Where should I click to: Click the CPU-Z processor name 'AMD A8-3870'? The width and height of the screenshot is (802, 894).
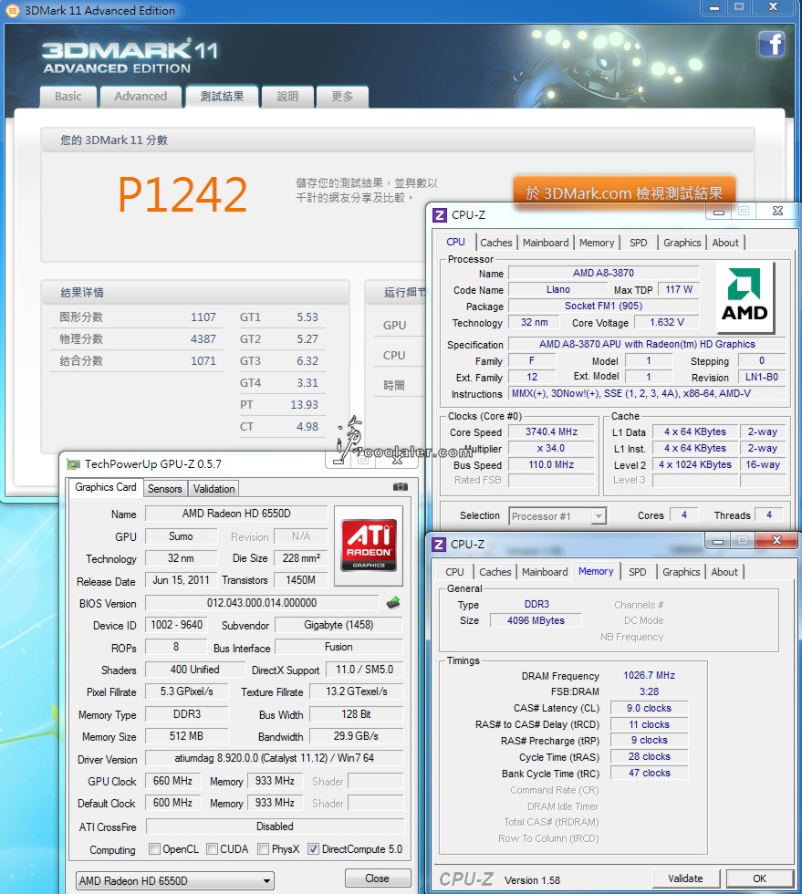click(603, 273)
